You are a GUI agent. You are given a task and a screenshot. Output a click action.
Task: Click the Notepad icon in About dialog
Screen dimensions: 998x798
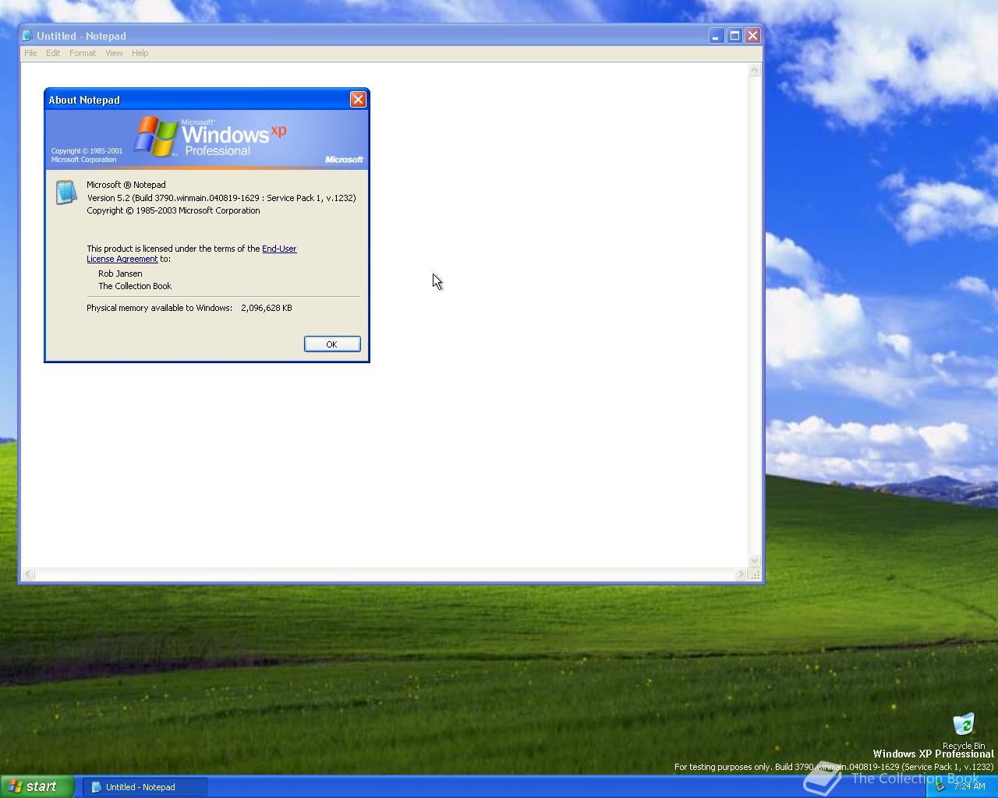[x=66, y=192]
